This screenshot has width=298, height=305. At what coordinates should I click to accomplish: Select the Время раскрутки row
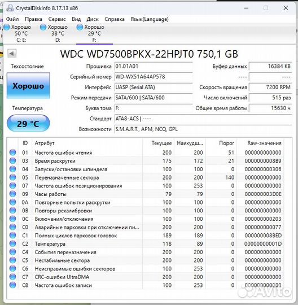click(146, 161)
